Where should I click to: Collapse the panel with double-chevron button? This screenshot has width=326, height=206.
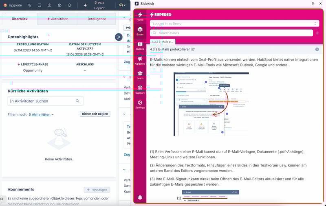(x=119, y=37)
